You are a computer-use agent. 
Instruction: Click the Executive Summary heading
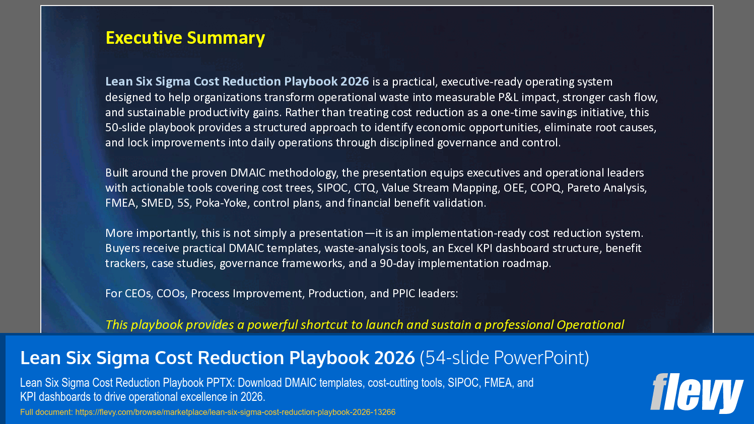185,38
